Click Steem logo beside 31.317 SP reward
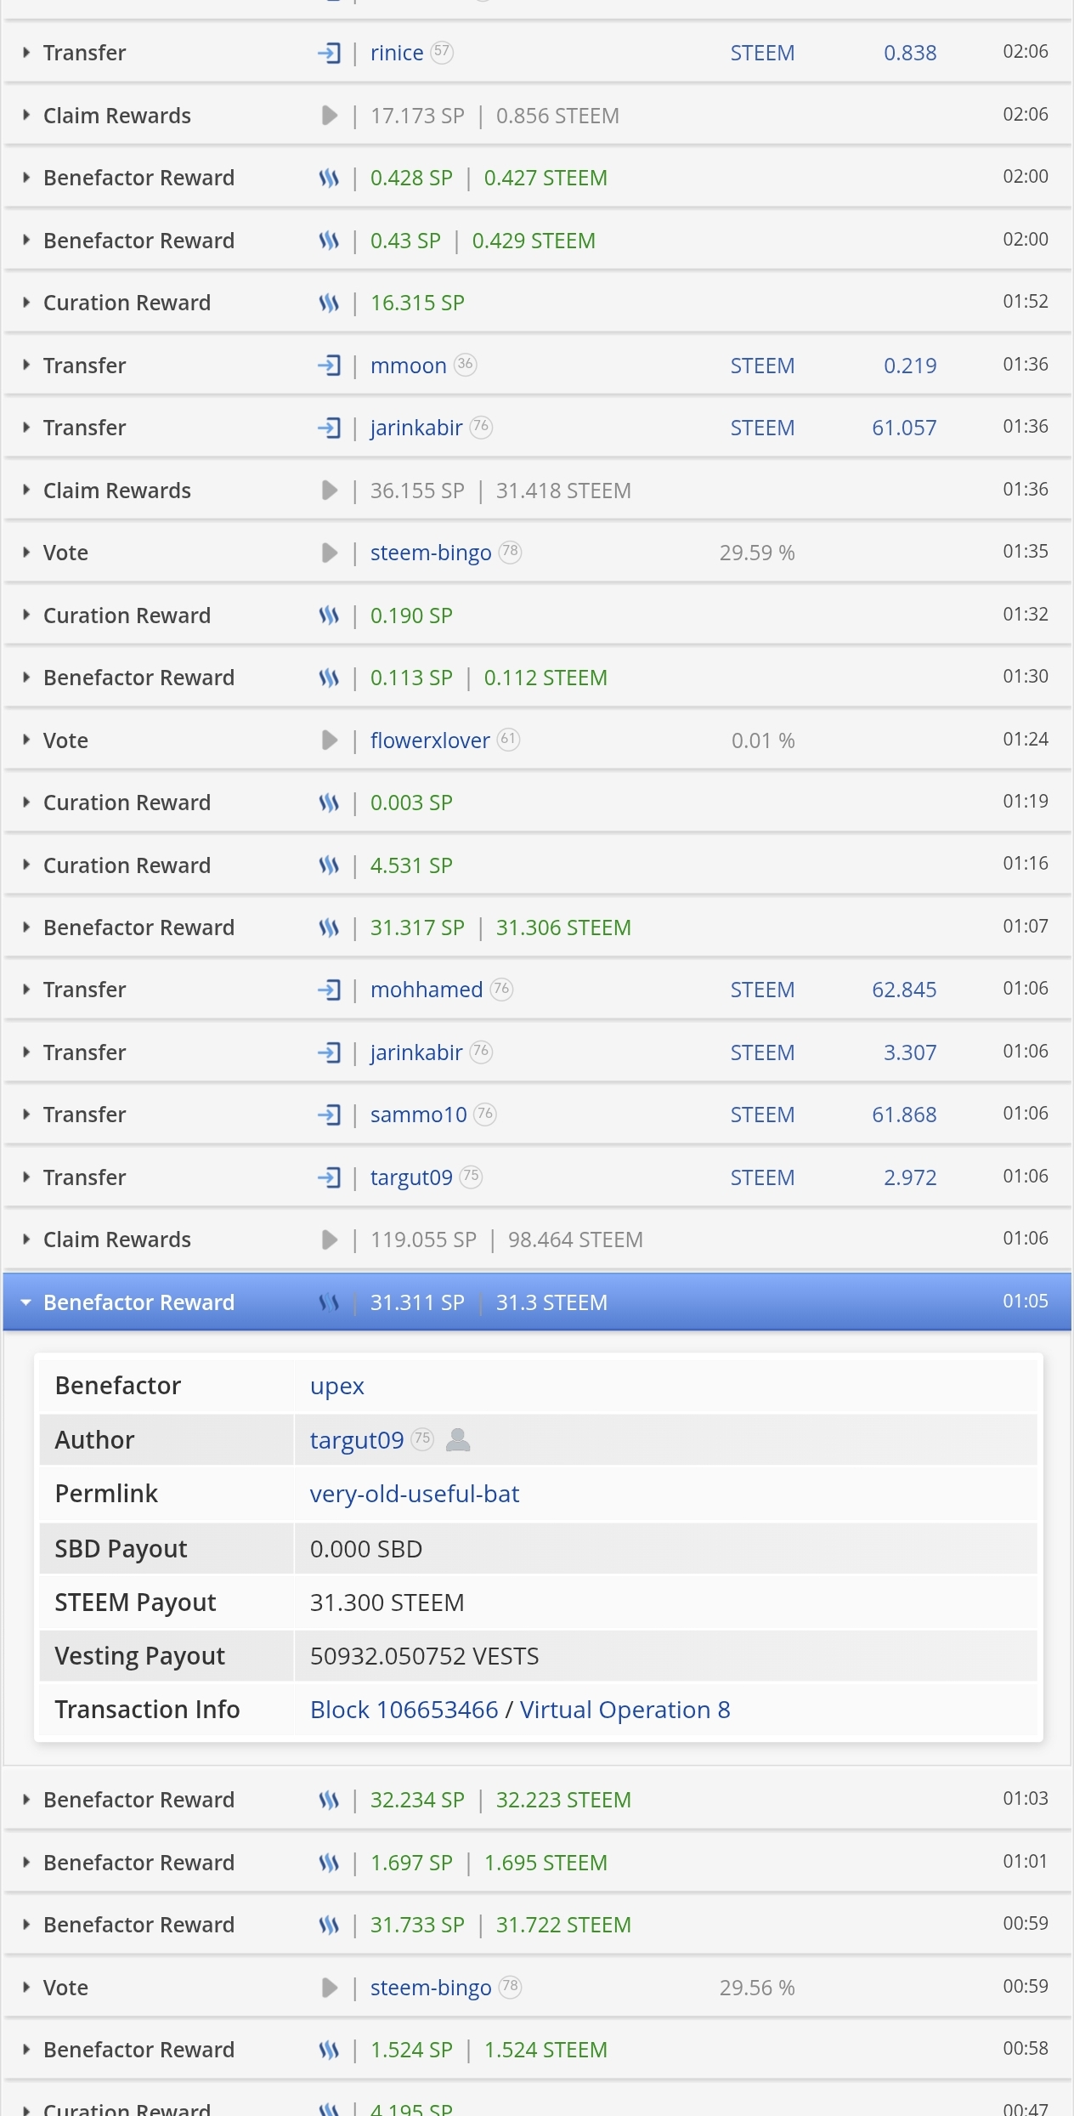Image resolution: width=1074 pixels, height=2116 pixels. tap(329, 928)
